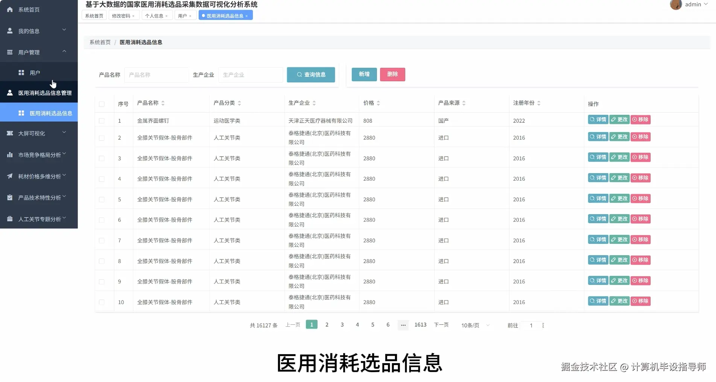Tick the checkbox for row 4
The height and width of the screenshot is (382, 716).
[102, 179]
